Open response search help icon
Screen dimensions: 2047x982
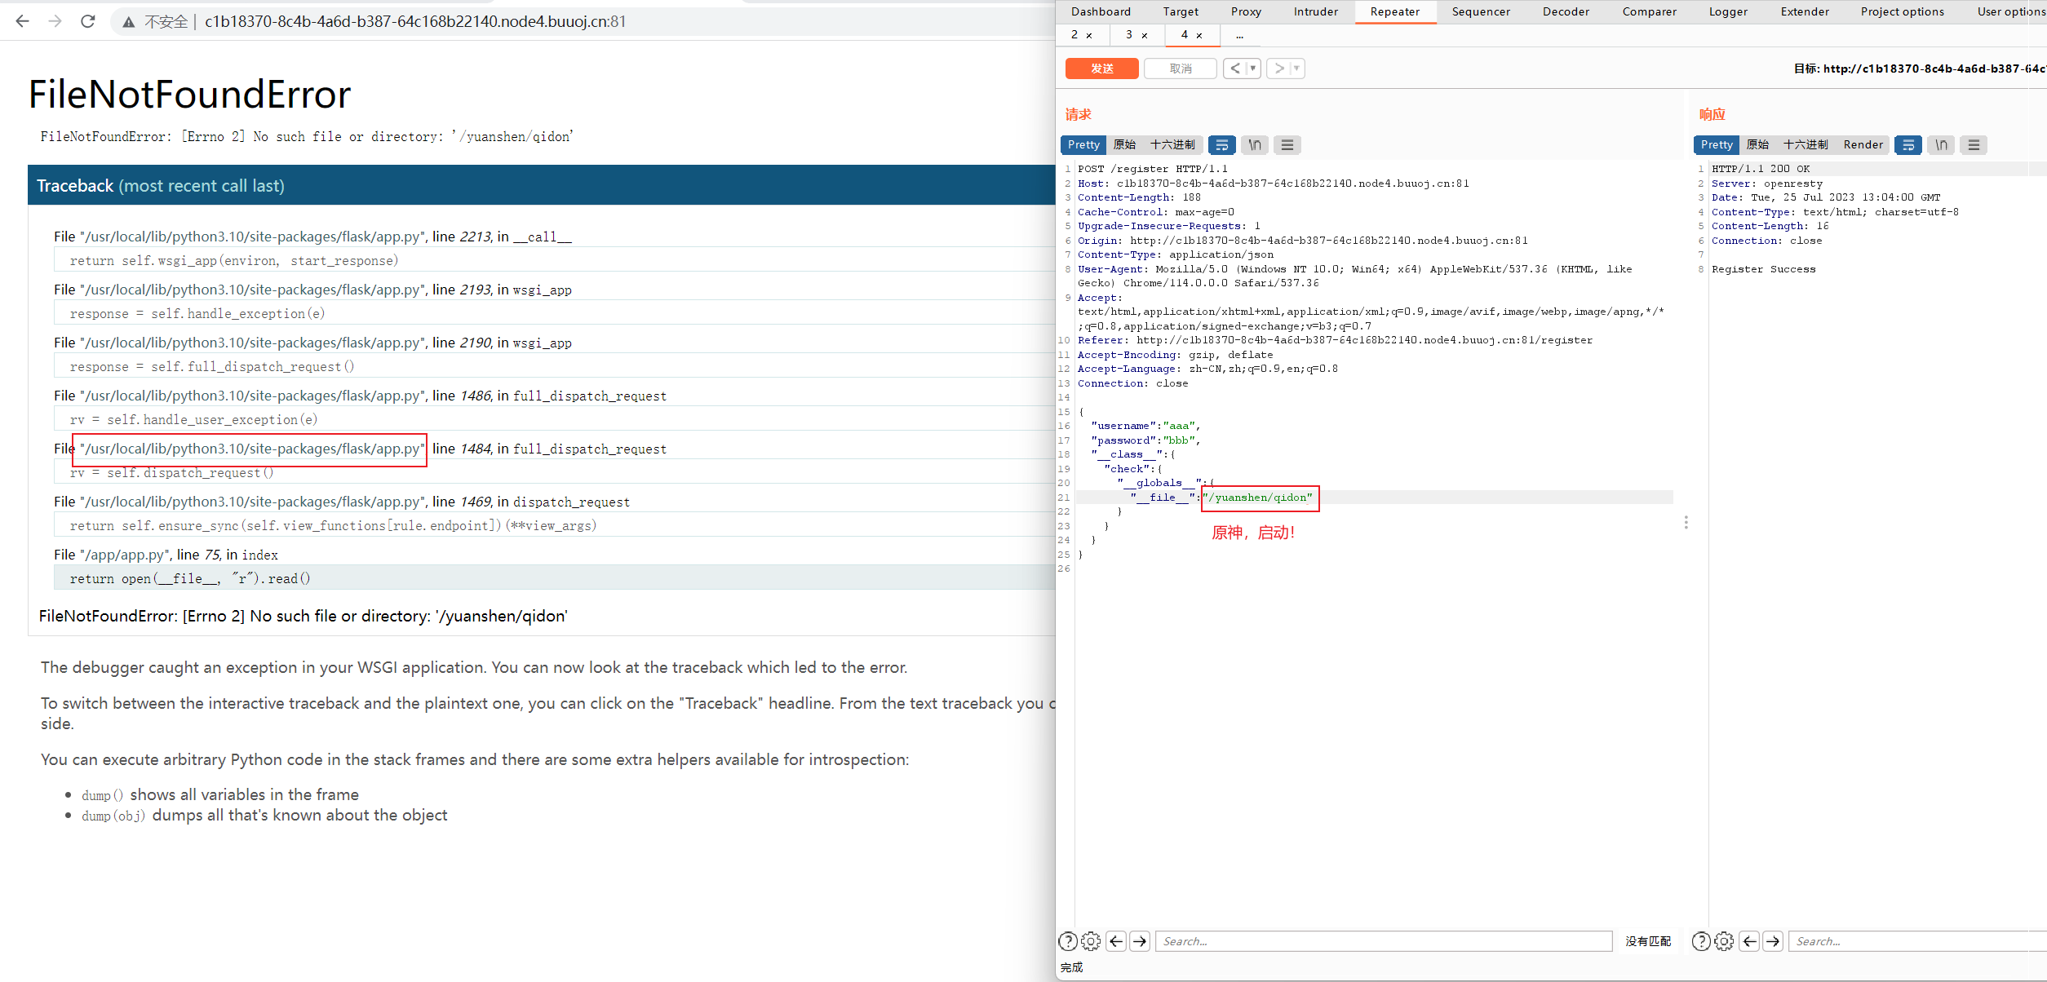click(x=1701, y=941)
